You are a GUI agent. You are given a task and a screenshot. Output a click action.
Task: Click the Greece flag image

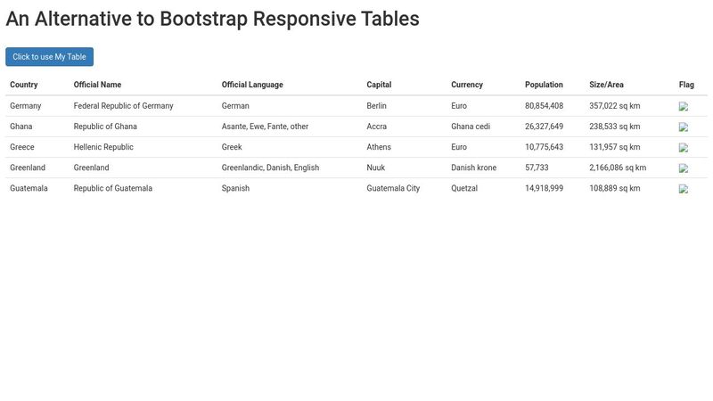click(683, 147)
